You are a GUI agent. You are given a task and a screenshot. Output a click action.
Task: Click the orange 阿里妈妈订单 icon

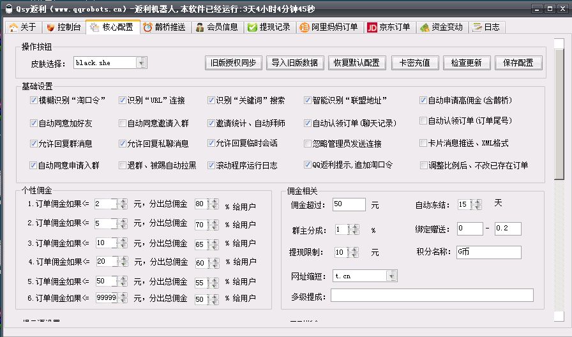pyautogui.click(x=304, y=27)
